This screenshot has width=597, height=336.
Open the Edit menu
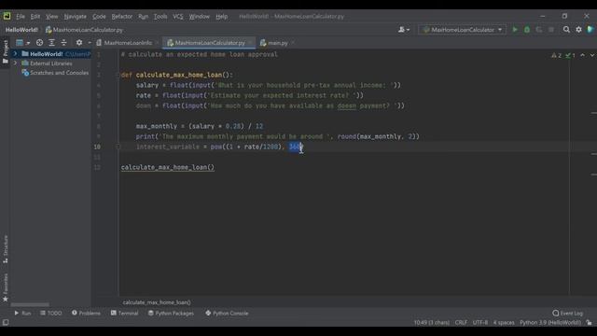click(x=35, y=17)
